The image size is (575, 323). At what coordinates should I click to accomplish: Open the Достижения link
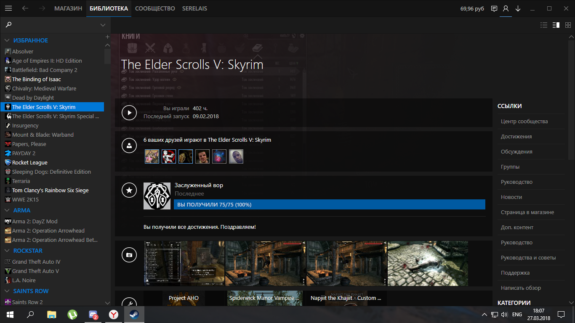(x=516, y=136)
